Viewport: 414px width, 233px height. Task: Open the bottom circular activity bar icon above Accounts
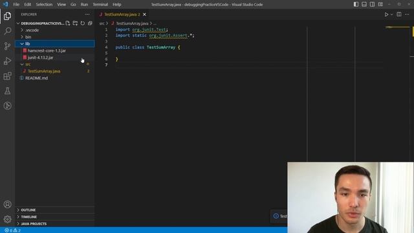tap(7, 105)
